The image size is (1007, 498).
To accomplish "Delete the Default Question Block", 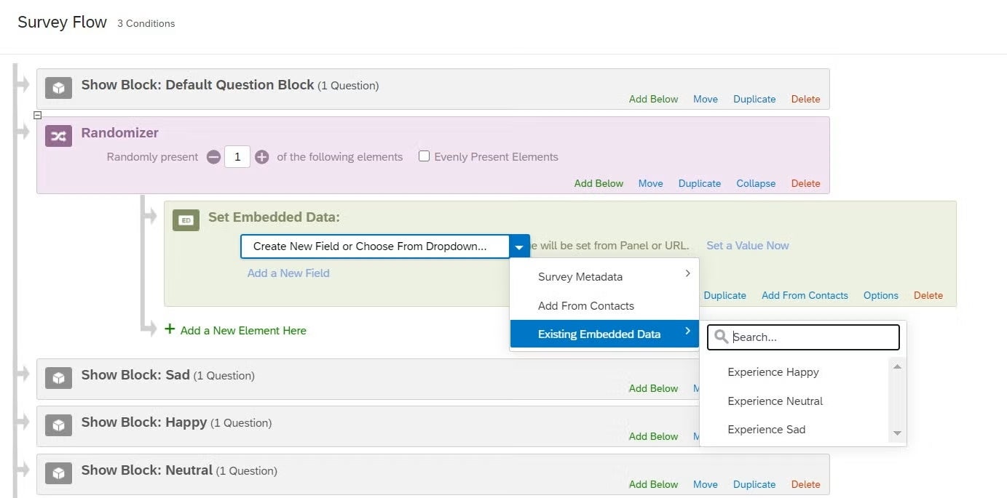I will (805, 99).
